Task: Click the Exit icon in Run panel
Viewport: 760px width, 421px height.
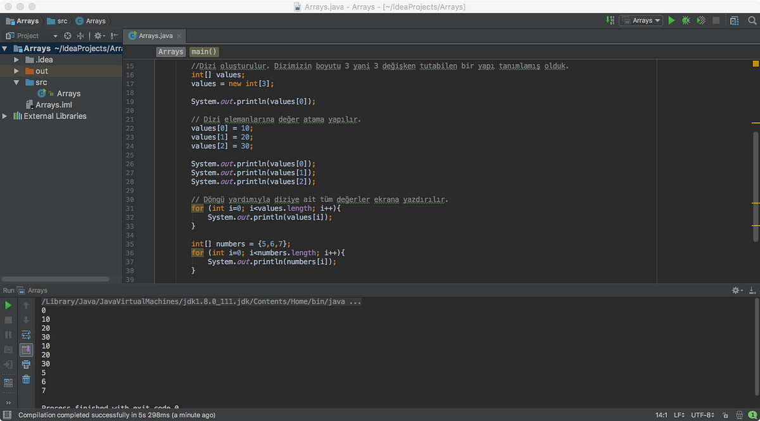Action: [8, 365]
